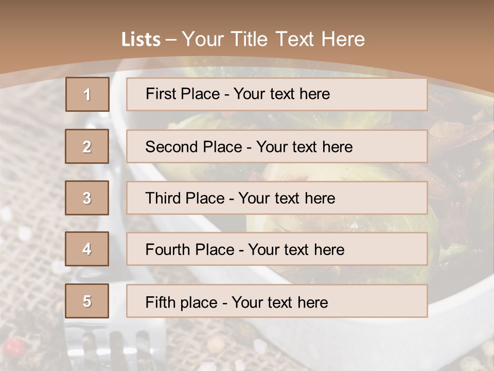Click the number 1 box

87,94
